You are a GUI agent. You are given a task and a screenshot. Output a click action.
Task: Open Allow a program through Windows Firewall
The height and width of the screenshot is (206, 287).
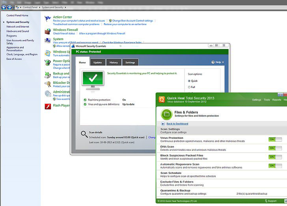coord(102,33)
